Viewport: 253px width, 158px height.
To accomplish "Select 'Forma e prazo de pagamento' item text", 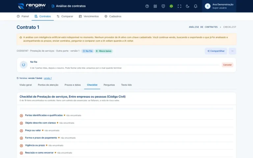I will coord(41,138).
